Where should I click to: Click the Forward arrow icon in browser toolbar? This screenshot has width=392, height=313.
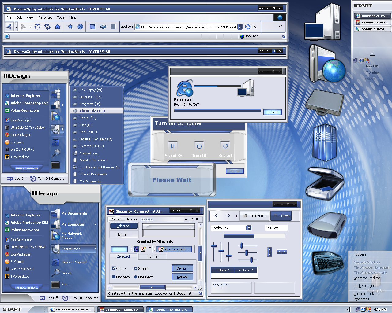pyautogui.click(x=23, y=27)
